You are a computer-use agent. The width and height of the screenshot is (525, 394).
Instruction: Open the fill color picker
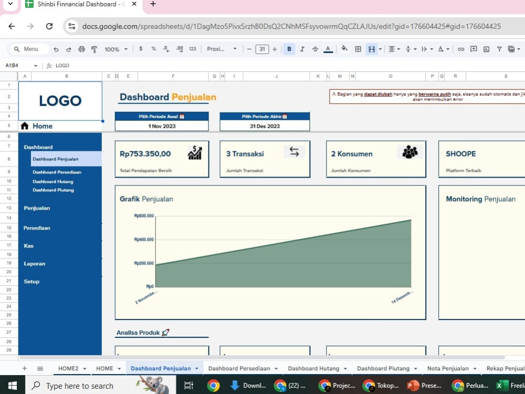pyautogui.click(x=344, y=49)
